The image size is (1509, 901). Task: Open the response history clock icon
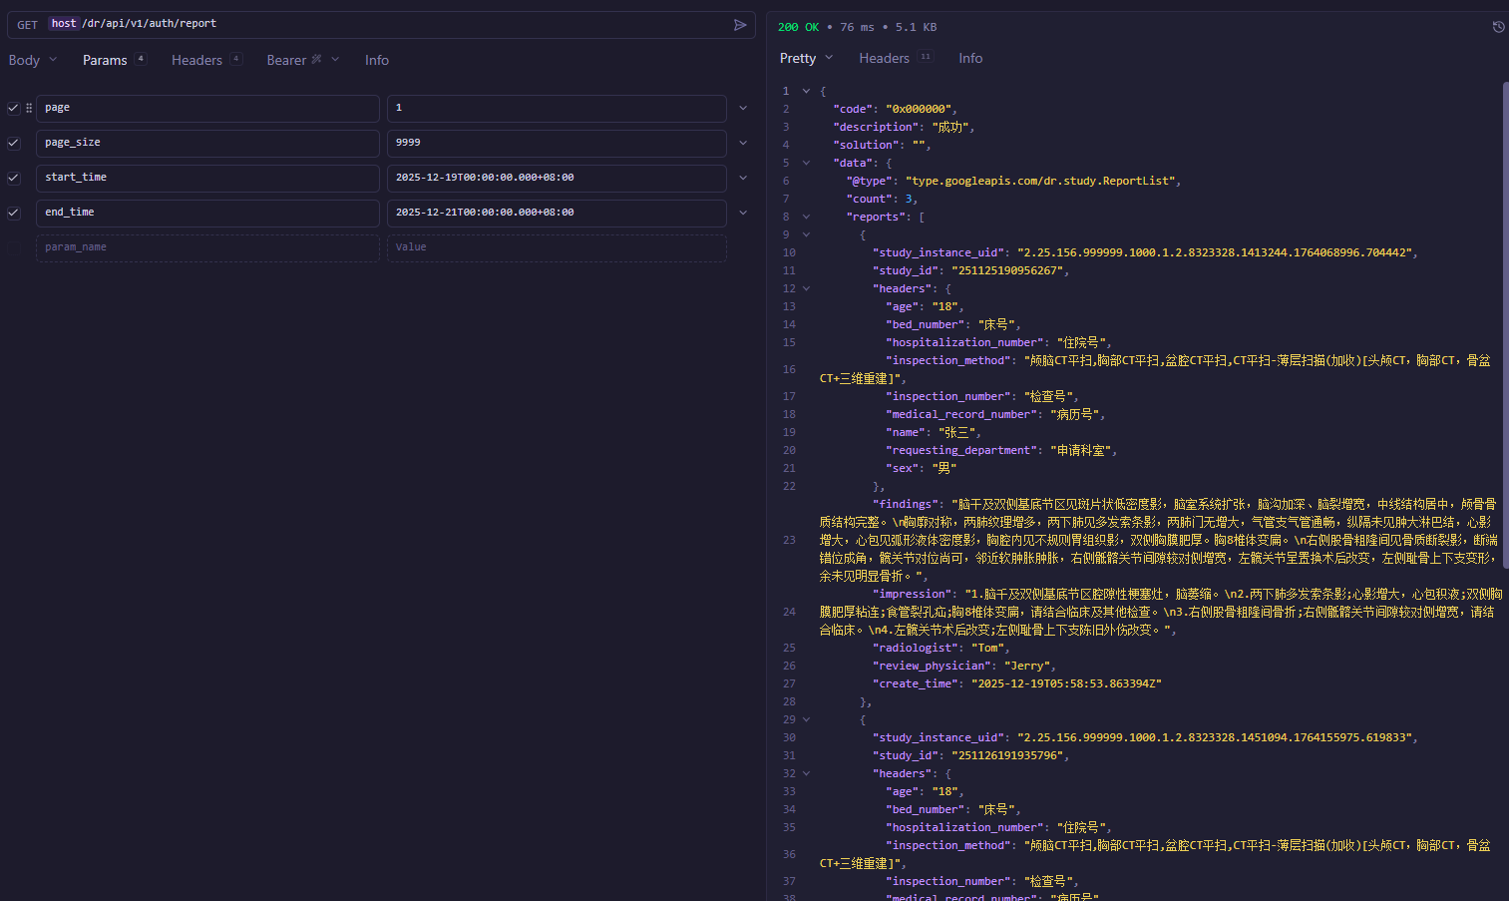coord(1498,27)
